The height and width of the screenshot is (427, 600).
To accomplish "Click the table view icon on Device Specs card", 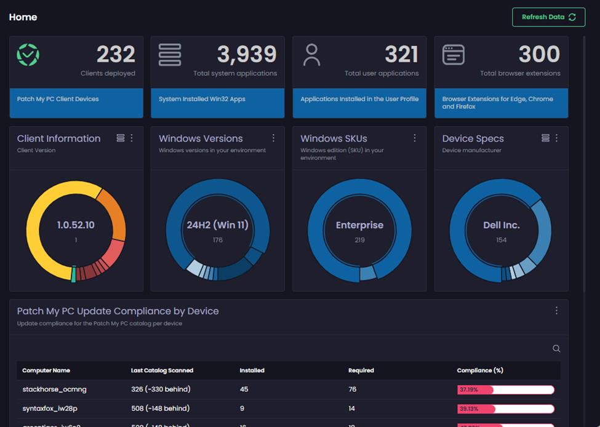I will (545, 138).
